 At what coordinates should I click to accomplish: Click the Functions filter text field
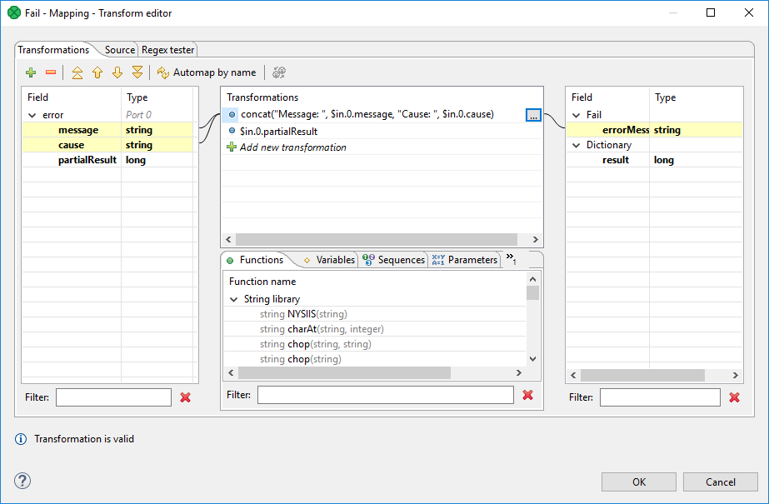coord(385,395)
